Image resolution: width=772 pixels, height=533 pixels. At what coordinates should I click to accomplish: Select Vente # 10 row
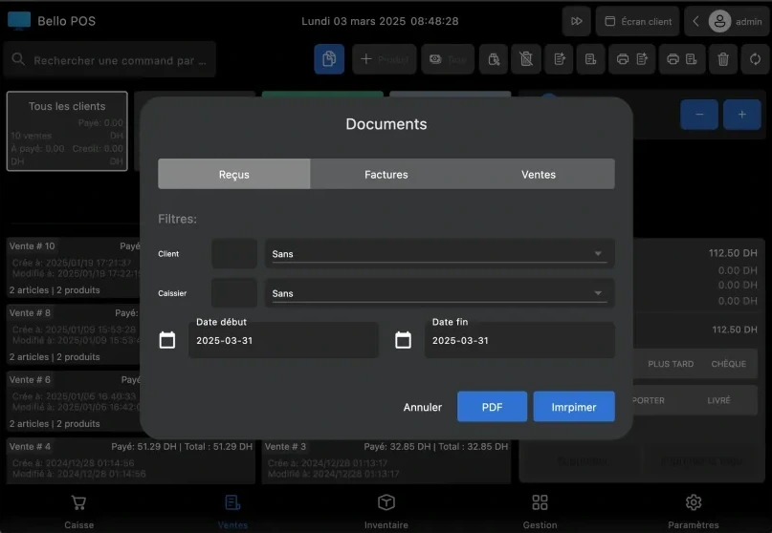(74, 268)
